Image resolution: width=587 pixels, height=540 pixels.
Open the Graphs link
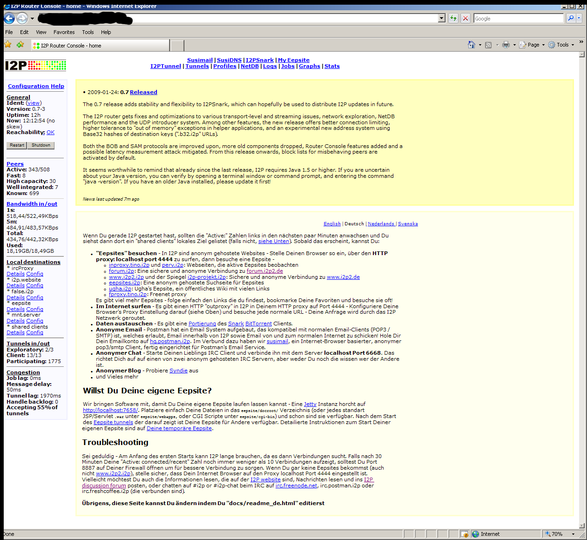310,66
